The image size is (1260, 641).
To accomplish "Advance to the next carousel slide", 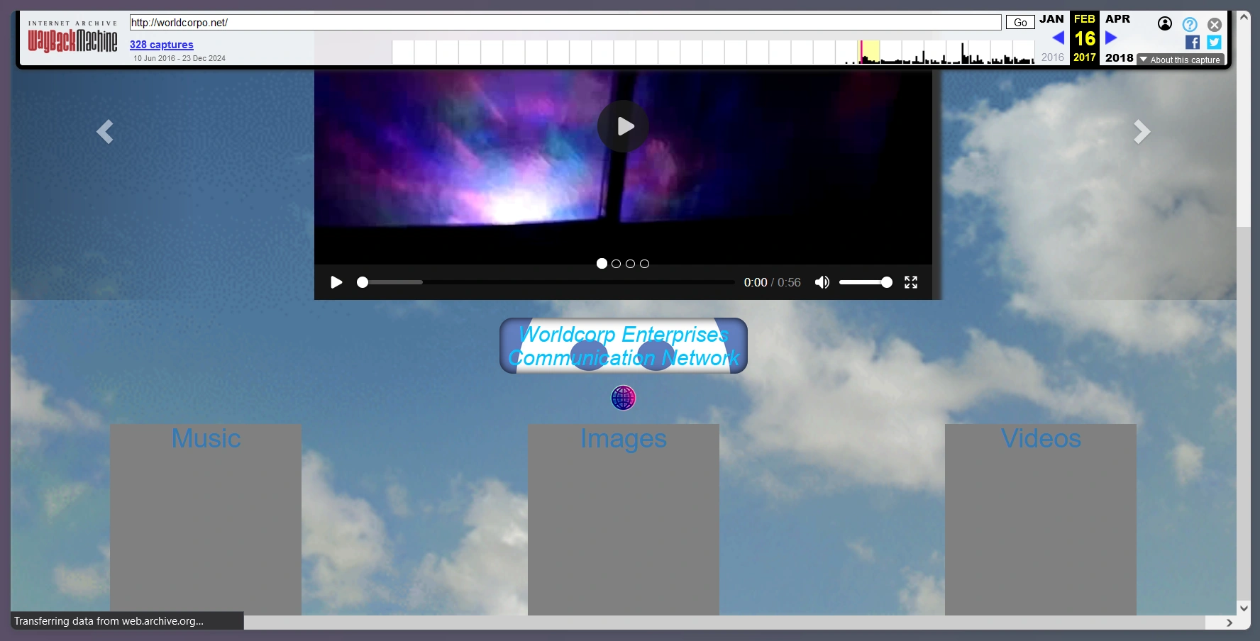I will pyautogui.click(x=1142, y=132).
